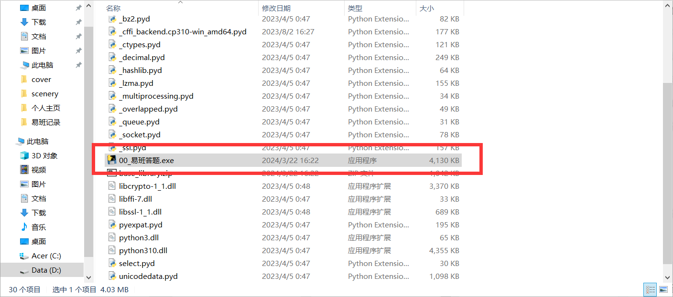Click the pin icon beside pinned 桌面

click(x=78, y=8)
